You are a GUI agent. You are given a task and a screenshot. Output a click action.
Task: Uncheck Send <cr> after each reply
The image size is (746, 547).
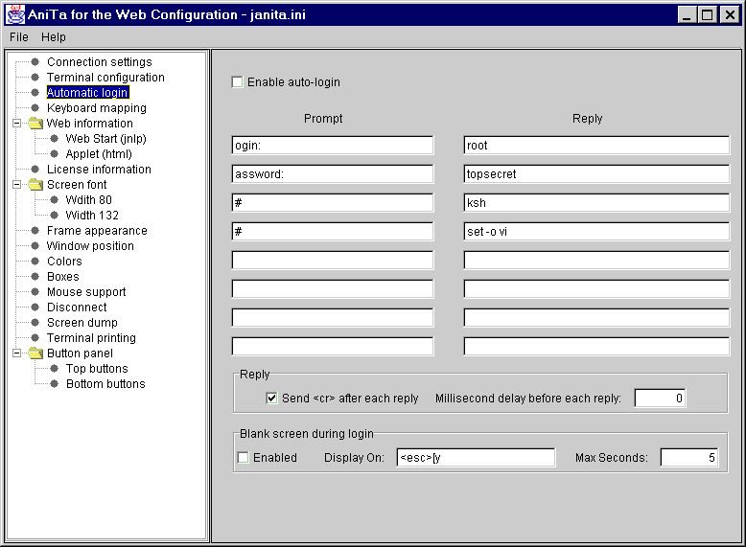tap(271, 399)
